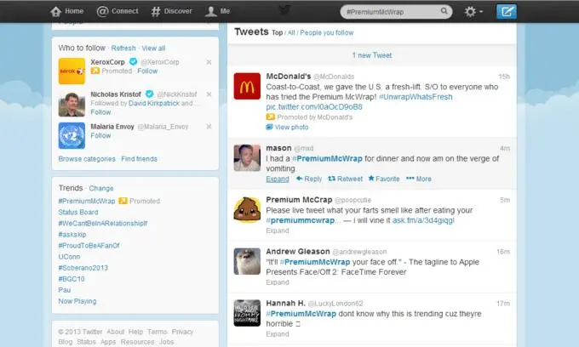
Task: Favorite mason's tweet
Action: coord(384,179)
